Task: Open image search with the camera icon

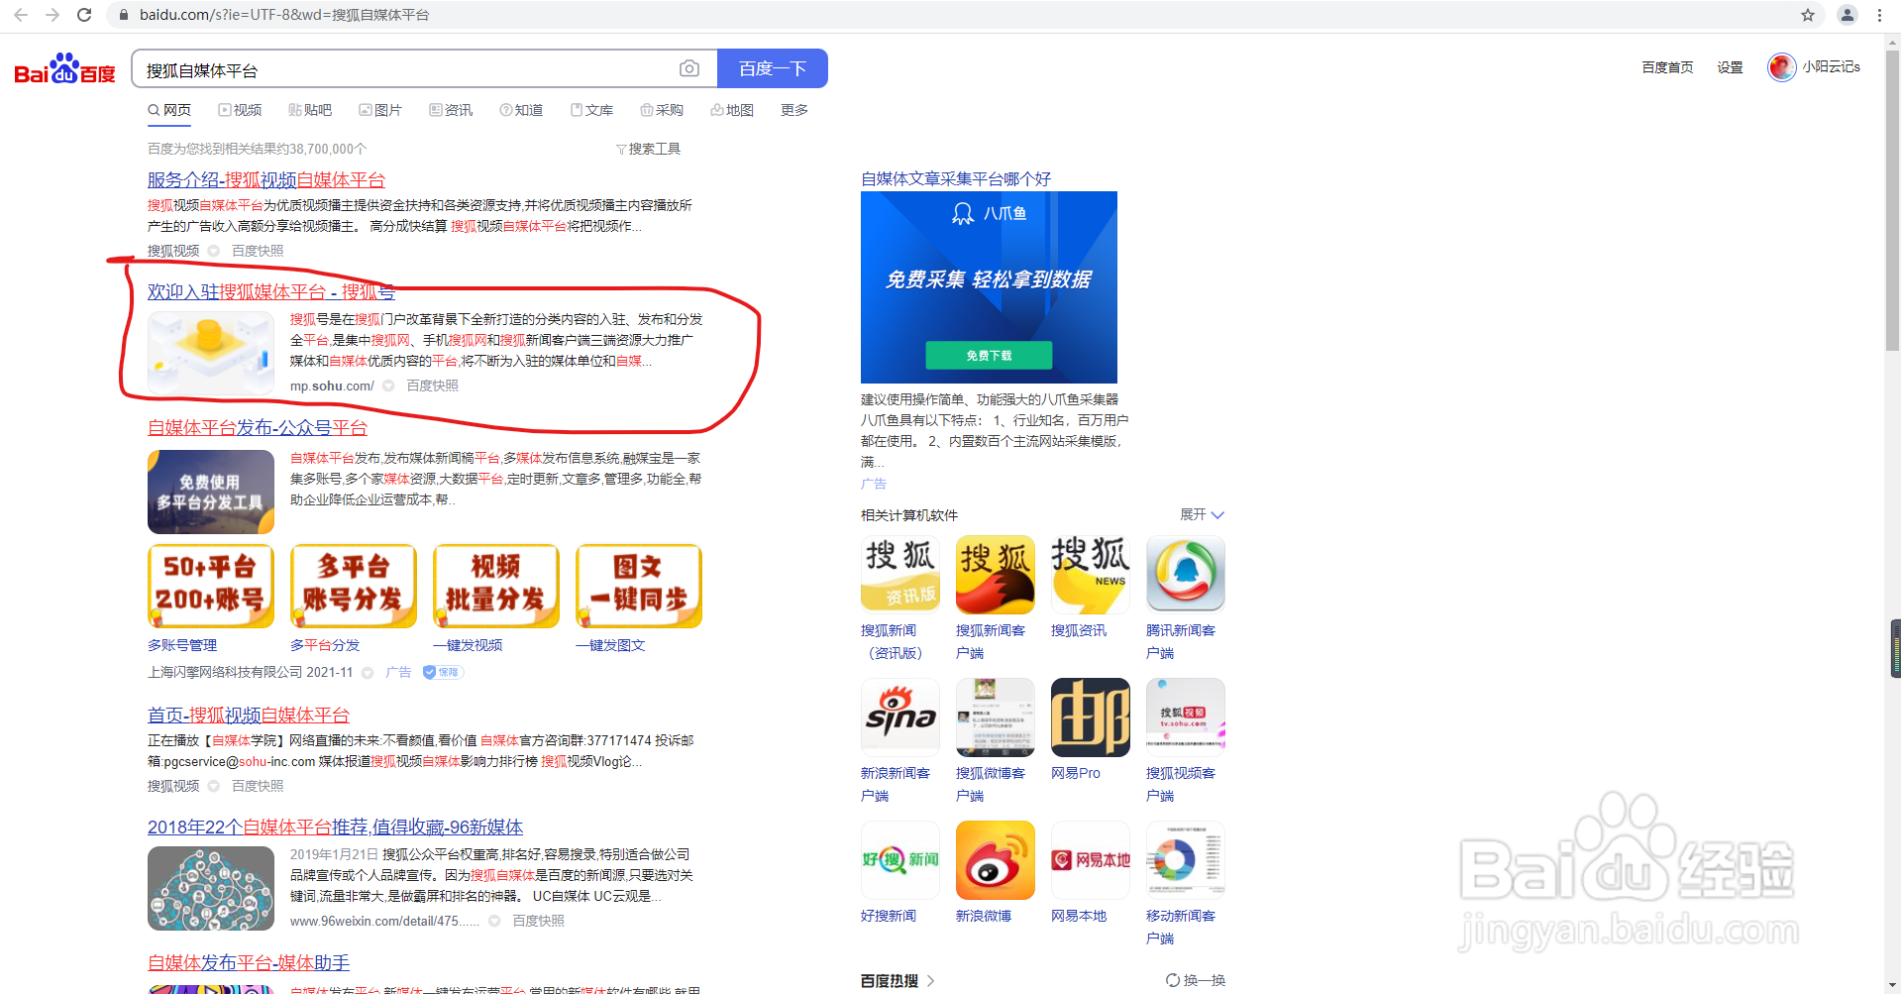Action: 689,68
